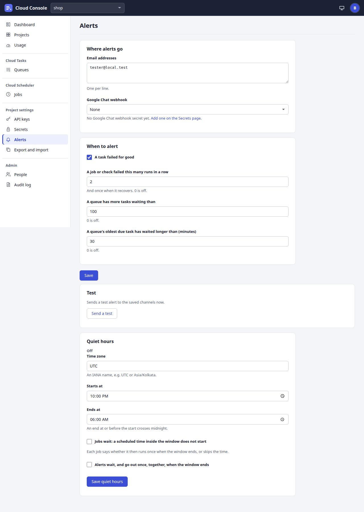Open Export and import page
This screenshot has height=512, width=364.
[x=35, y=150]
